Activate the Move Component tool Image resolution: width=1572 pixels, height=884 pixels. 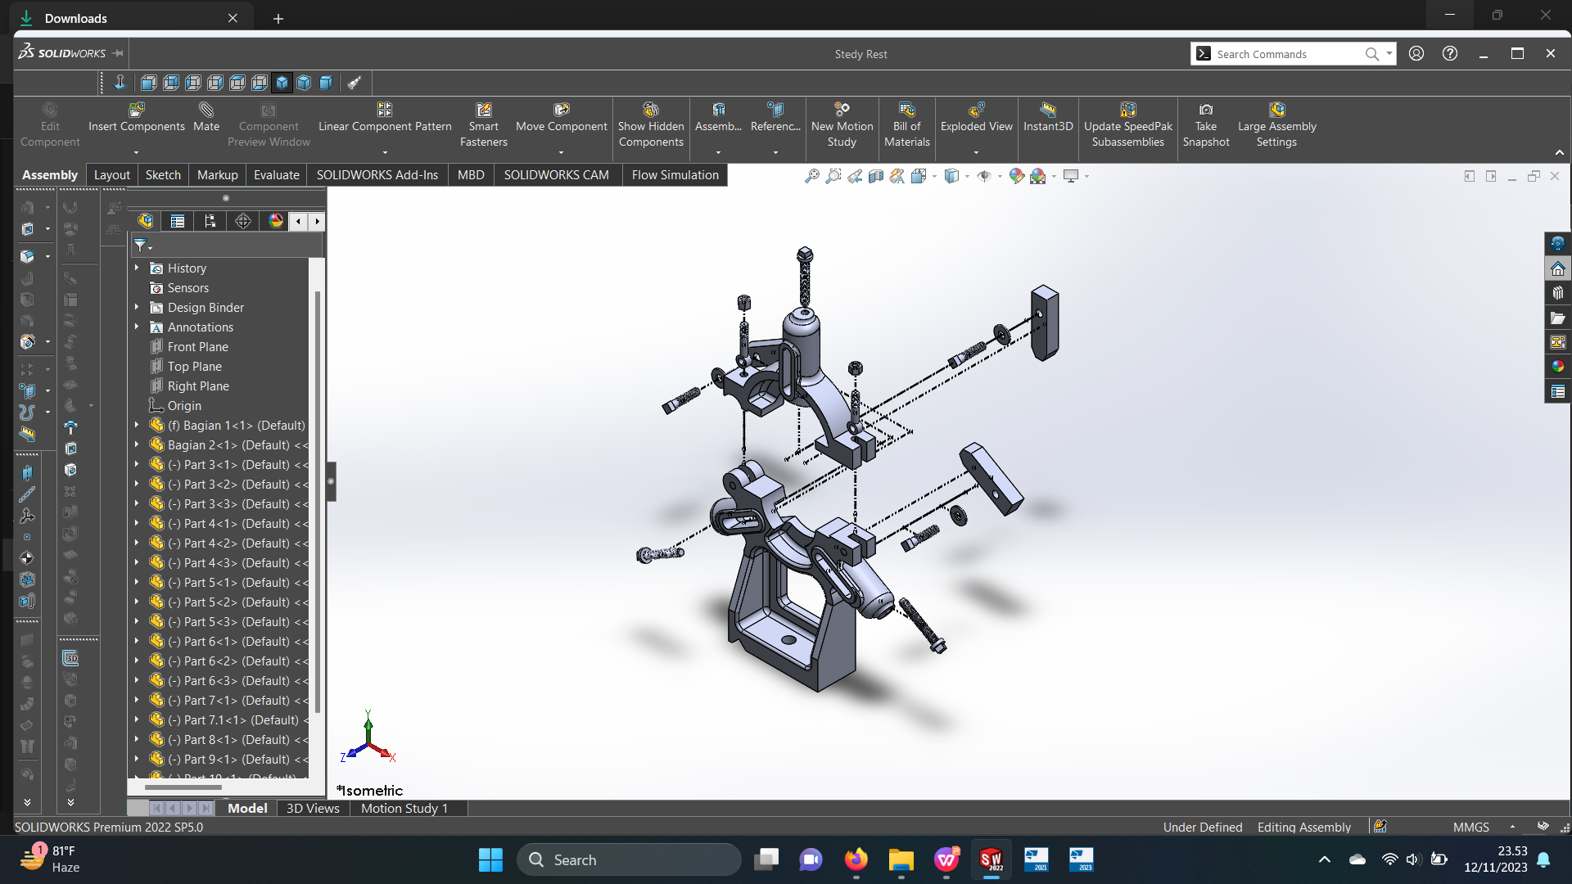pos(562,117)
